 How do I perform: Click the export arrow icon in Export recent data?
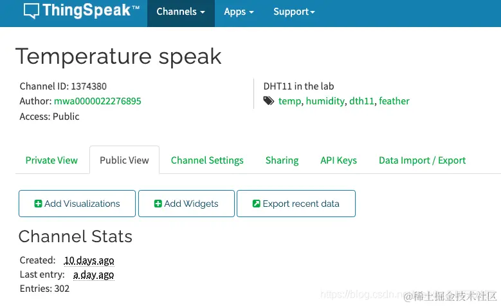point(256,204)
